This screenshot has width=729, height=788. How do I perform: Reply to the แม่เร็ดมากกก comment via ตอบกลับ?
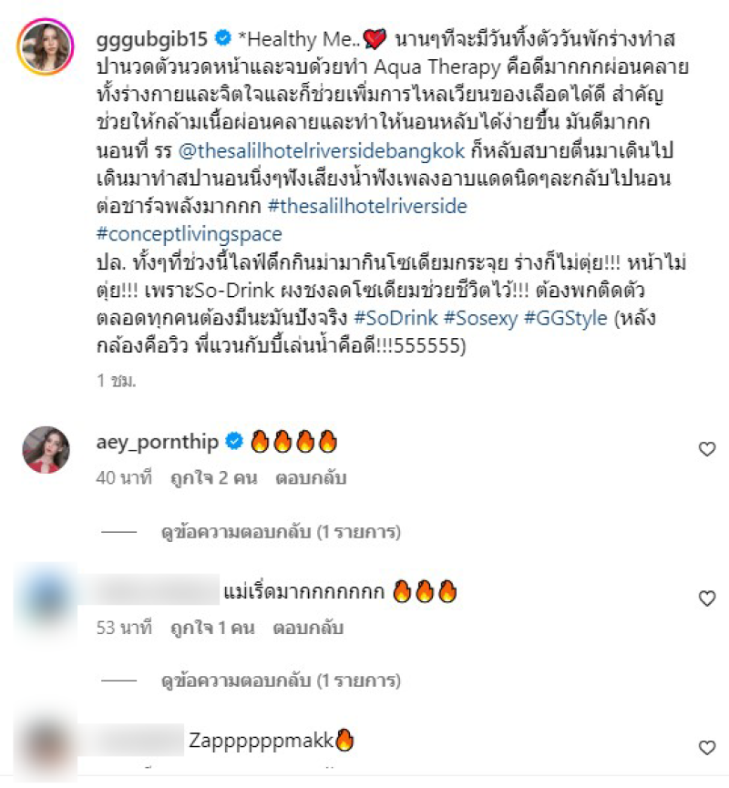pyautogui.click(x=308, y=628)
